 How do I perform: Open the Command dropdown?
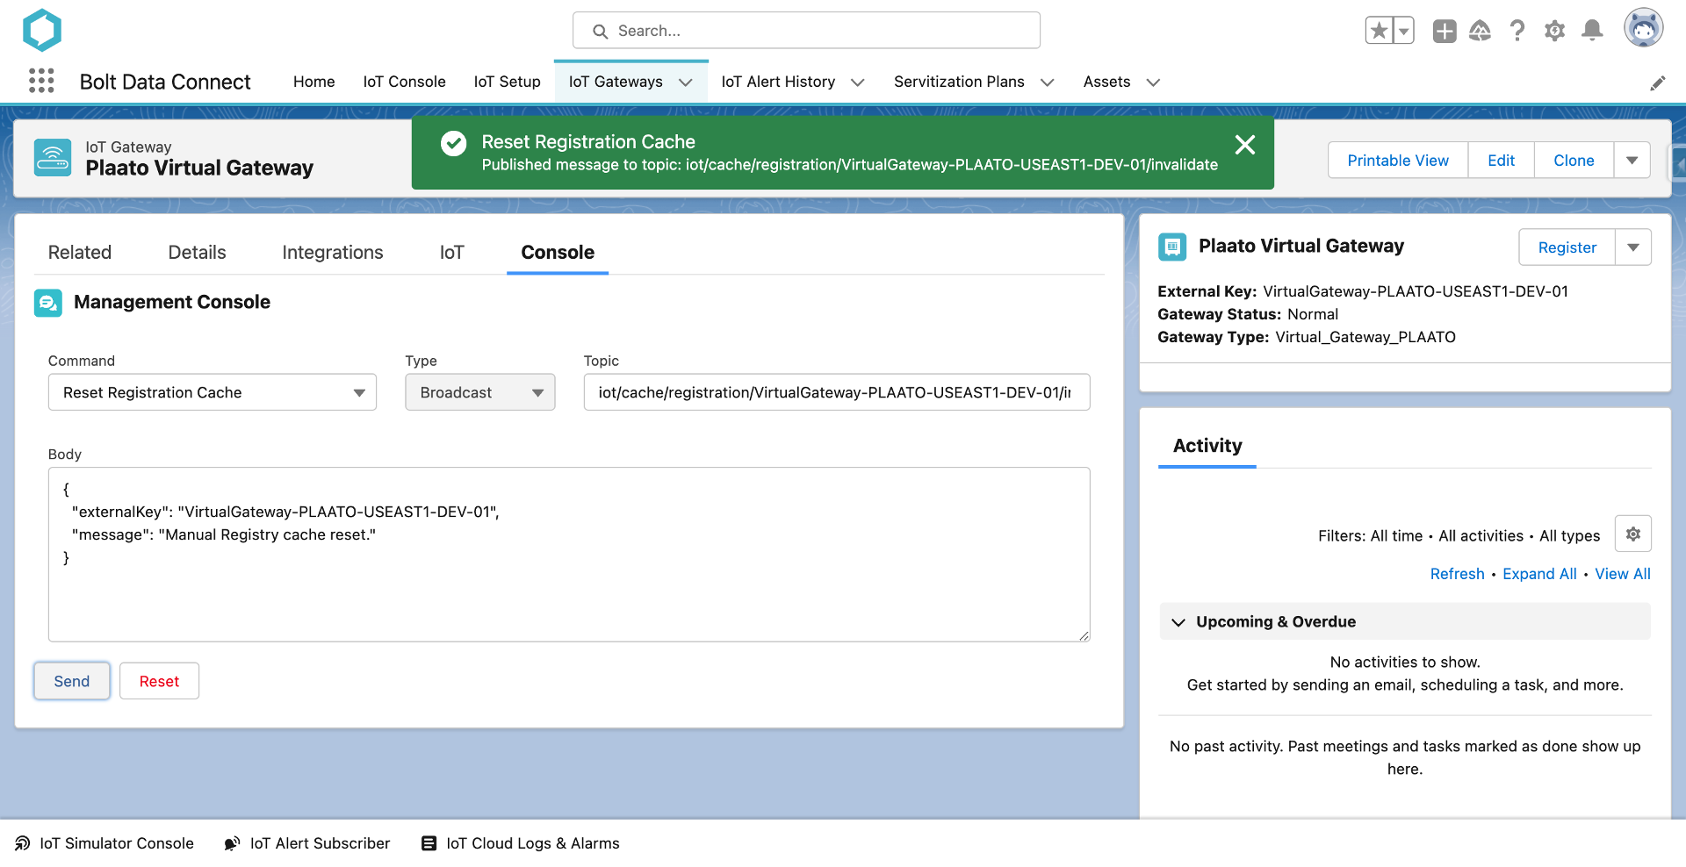click(213, 392)
